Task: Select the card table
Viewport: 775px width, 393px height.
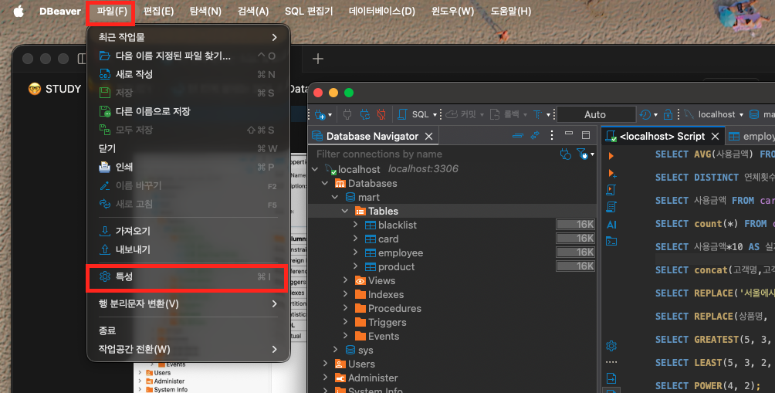Action: [388, 239]
